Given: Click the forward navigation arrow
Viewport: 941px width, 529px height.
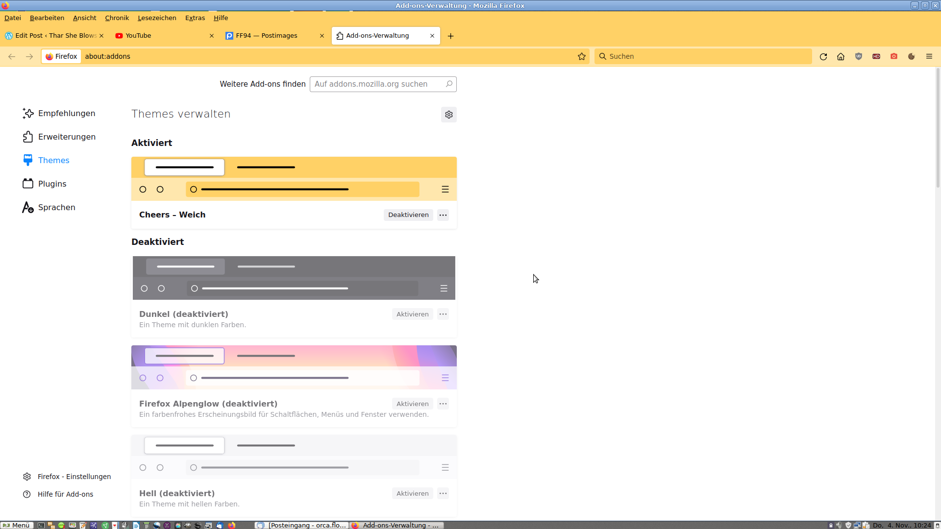Looking at the screenshot, I should point(29,56).
